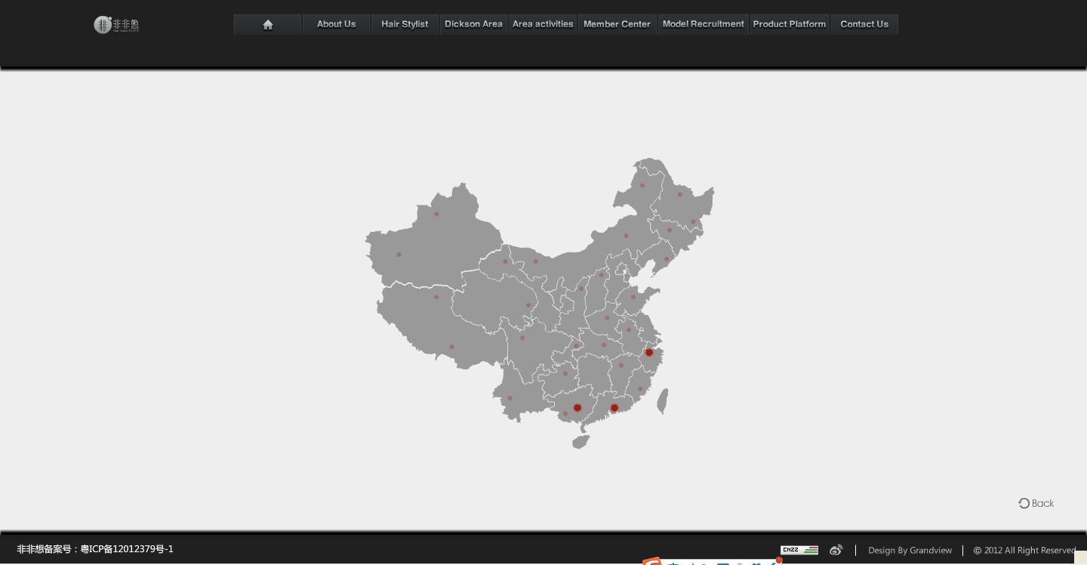Go to the Member Center
Viewport: 1087px width, 565px height.
[617, 24]
